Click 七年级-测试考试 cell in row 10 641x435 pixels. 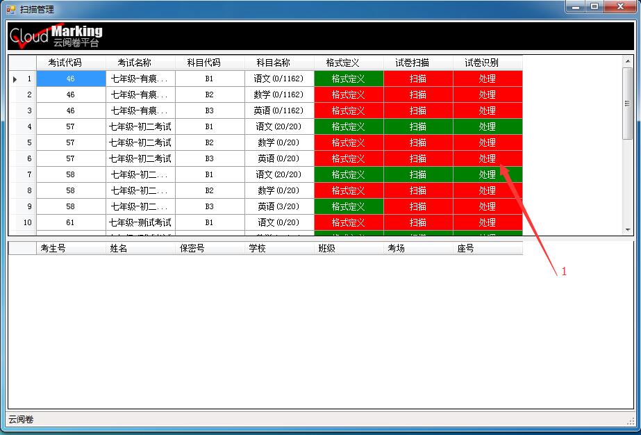click(x=140, y=222)
